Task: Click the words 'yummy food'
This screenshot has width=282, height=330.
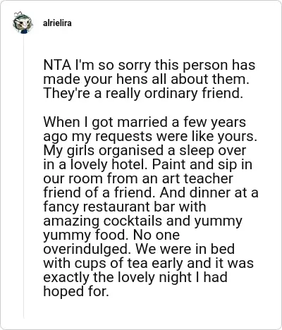Action: pos(85,235)
